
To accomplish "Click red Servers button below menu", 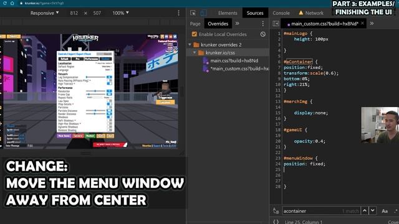I will point(78,136).
